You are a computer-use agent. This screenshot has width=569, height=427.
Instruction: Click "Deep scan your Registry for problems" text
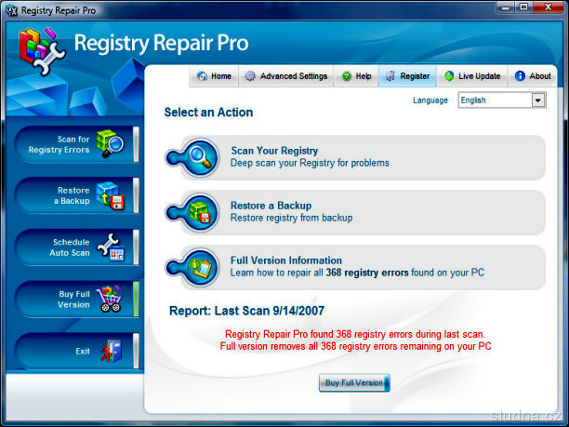click(x=310, y=163)
